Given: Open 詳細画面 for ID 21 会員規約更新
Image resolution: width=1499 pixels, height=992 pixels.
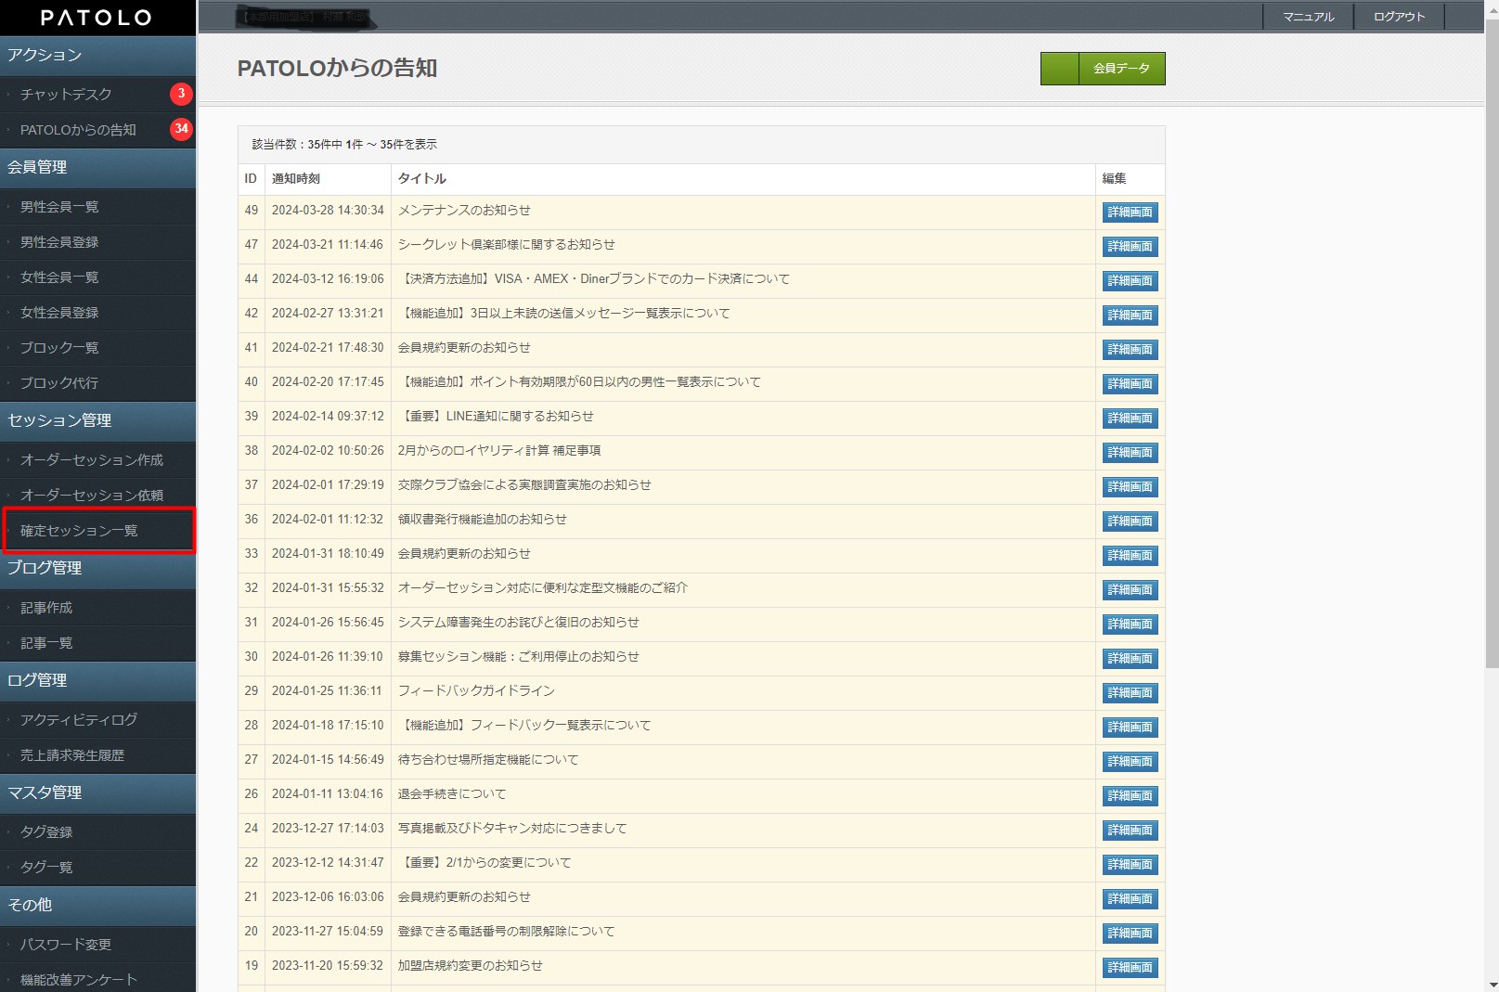Looking at the screenshot, I should pyautogui.click(x=1130, y=899).
